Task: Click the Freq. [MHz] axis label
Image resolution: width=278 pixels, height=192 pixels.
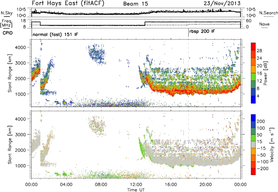Action: pos(7,24)
